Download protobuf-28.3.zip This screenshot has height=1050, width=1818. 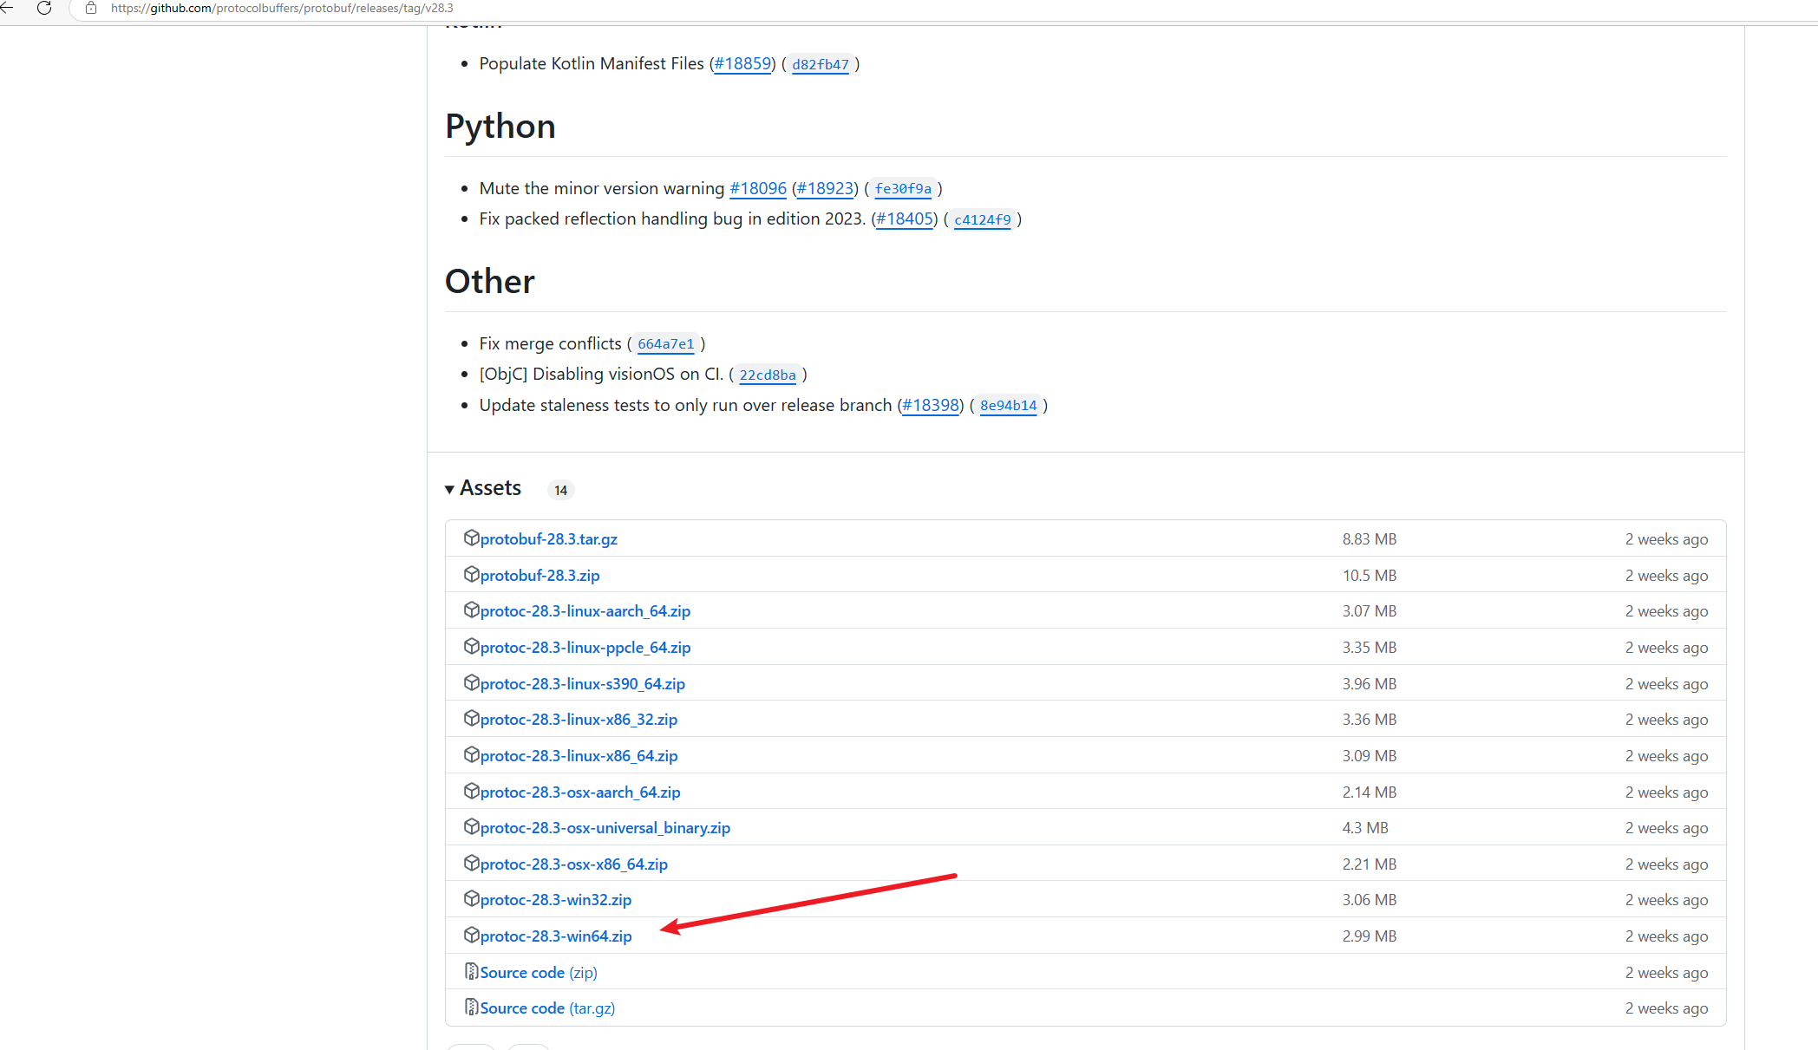click(x=540, y=576)
